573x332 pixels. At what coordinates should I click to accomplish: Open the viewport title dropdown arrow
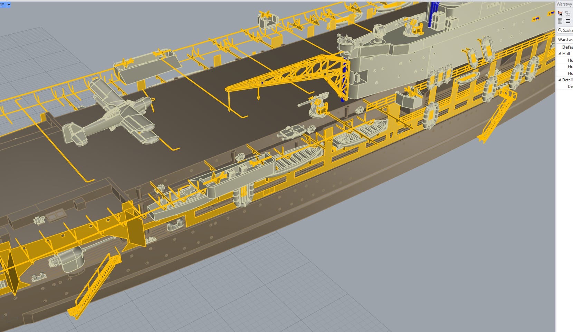tap(9, 5)
